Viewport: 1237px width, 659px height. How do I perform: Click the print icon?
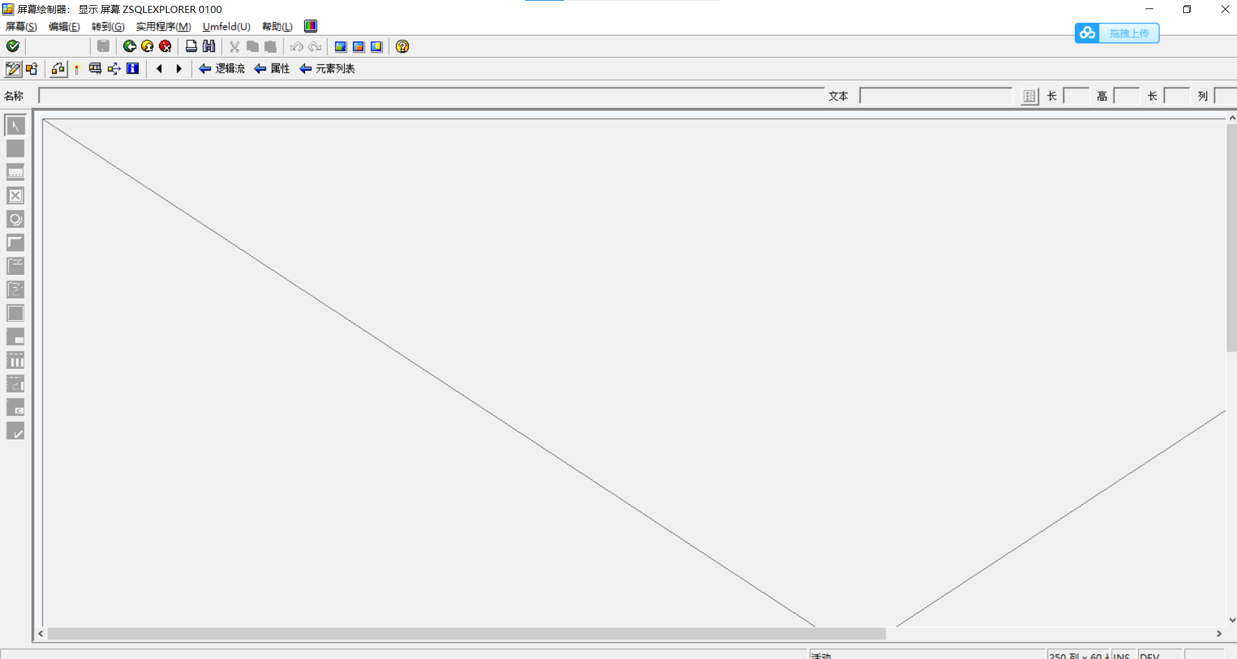(x=191, y=46)
